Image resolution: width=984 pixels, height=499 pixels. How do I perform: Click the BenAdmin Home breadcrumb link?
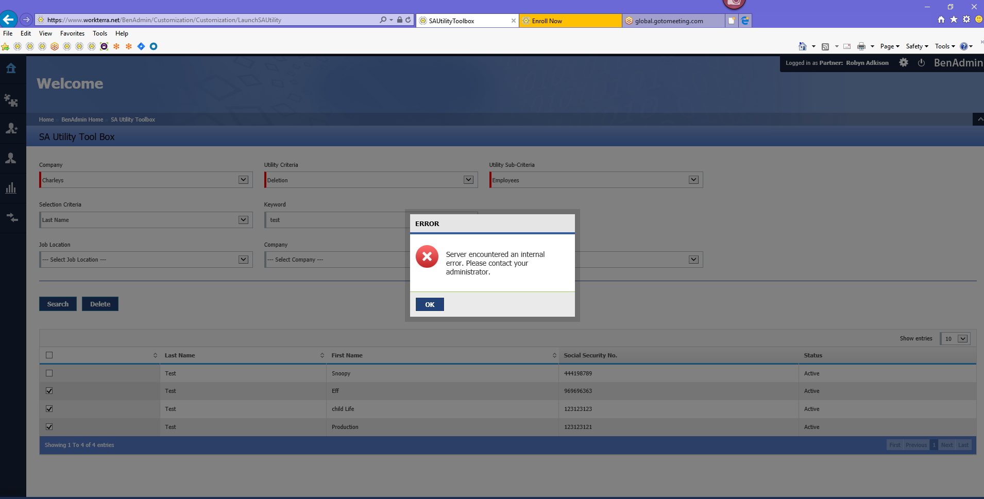81,119
